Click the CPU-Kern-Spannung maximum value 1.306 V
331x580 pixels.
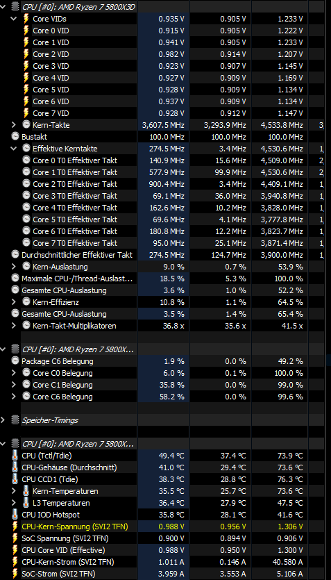pos(290,527)
